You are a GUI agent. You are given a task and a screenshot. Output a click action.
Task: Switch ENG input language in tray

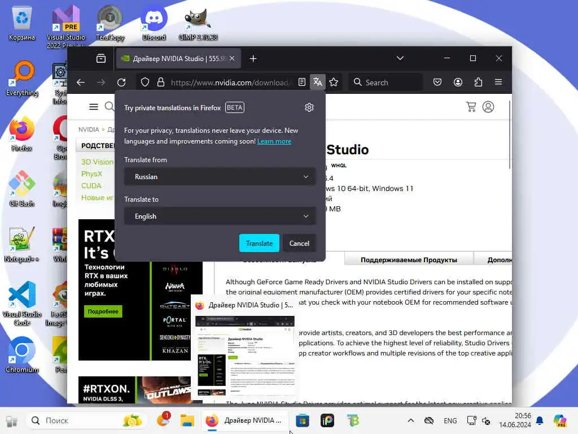450,420
